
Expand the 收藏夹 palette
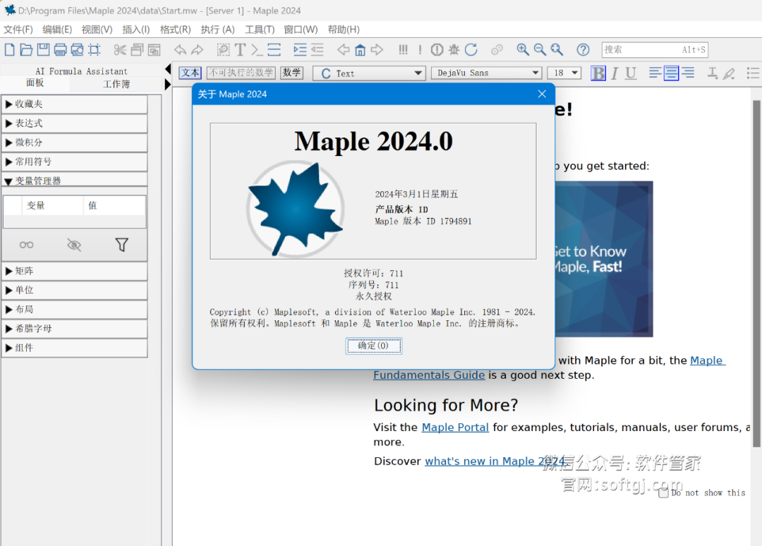tap(74, 104)
